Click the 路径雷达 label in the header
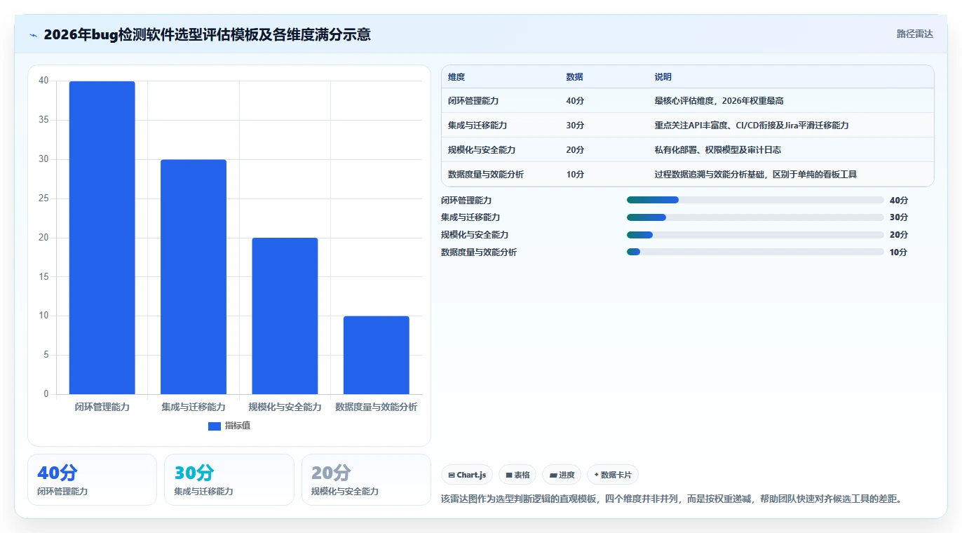 (x=915, y=34)
